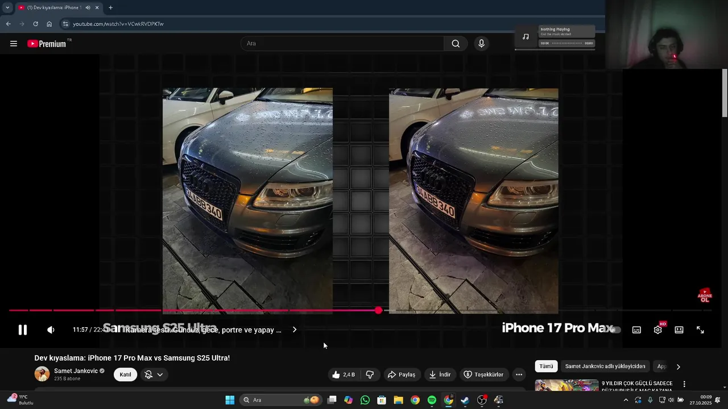Open File Explorer from taskbar

[x=398, y=400]
